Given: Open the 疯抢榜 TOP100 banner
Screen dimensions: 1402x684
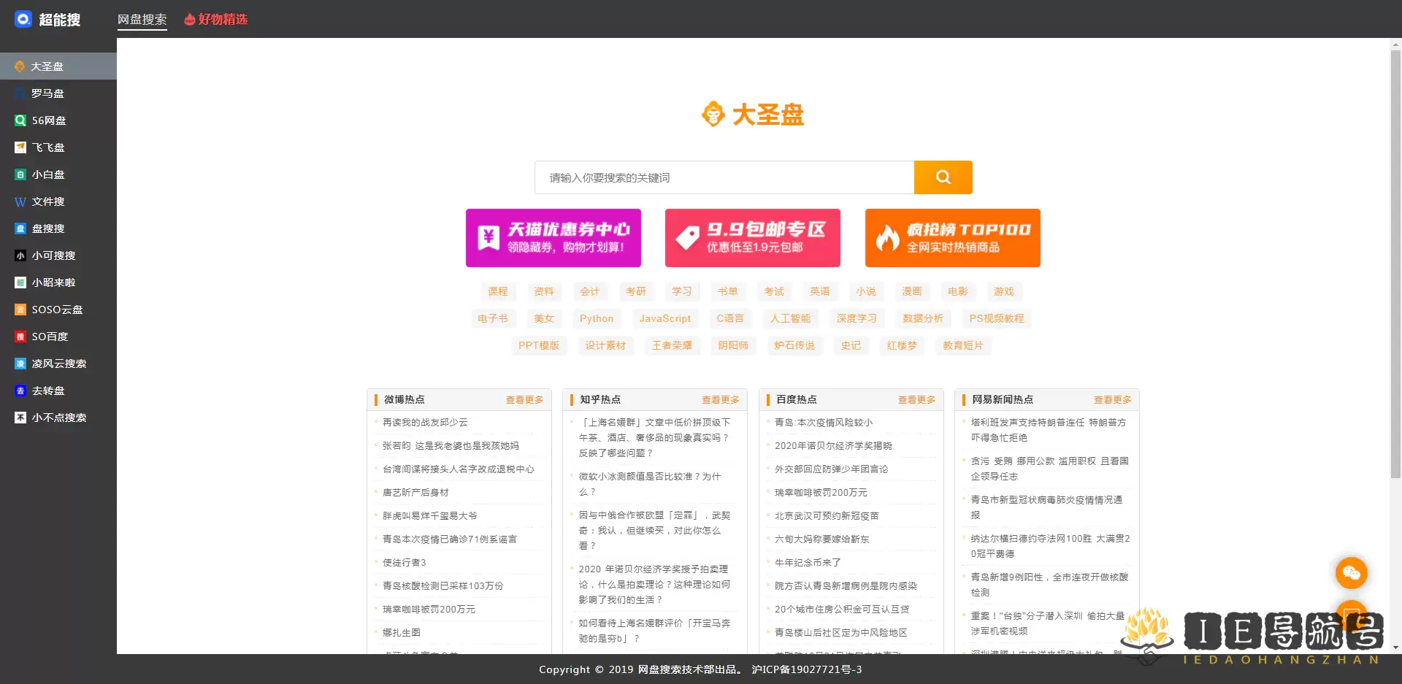Looking at the screenshot, I should point(953,238).
